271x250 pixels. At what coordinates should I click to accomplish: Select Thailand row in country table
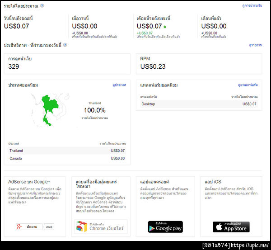point(67,151)
